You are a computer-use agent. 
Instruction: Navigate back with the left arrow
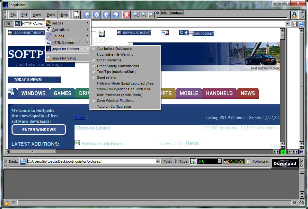pyautogui.click(x=106, y=15)
